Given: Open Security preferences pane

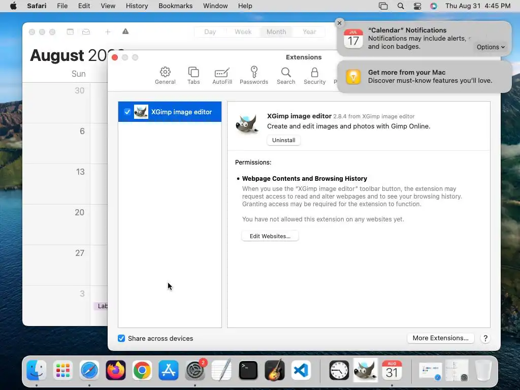Looking at the screenshot, I should tap(314, 76).
